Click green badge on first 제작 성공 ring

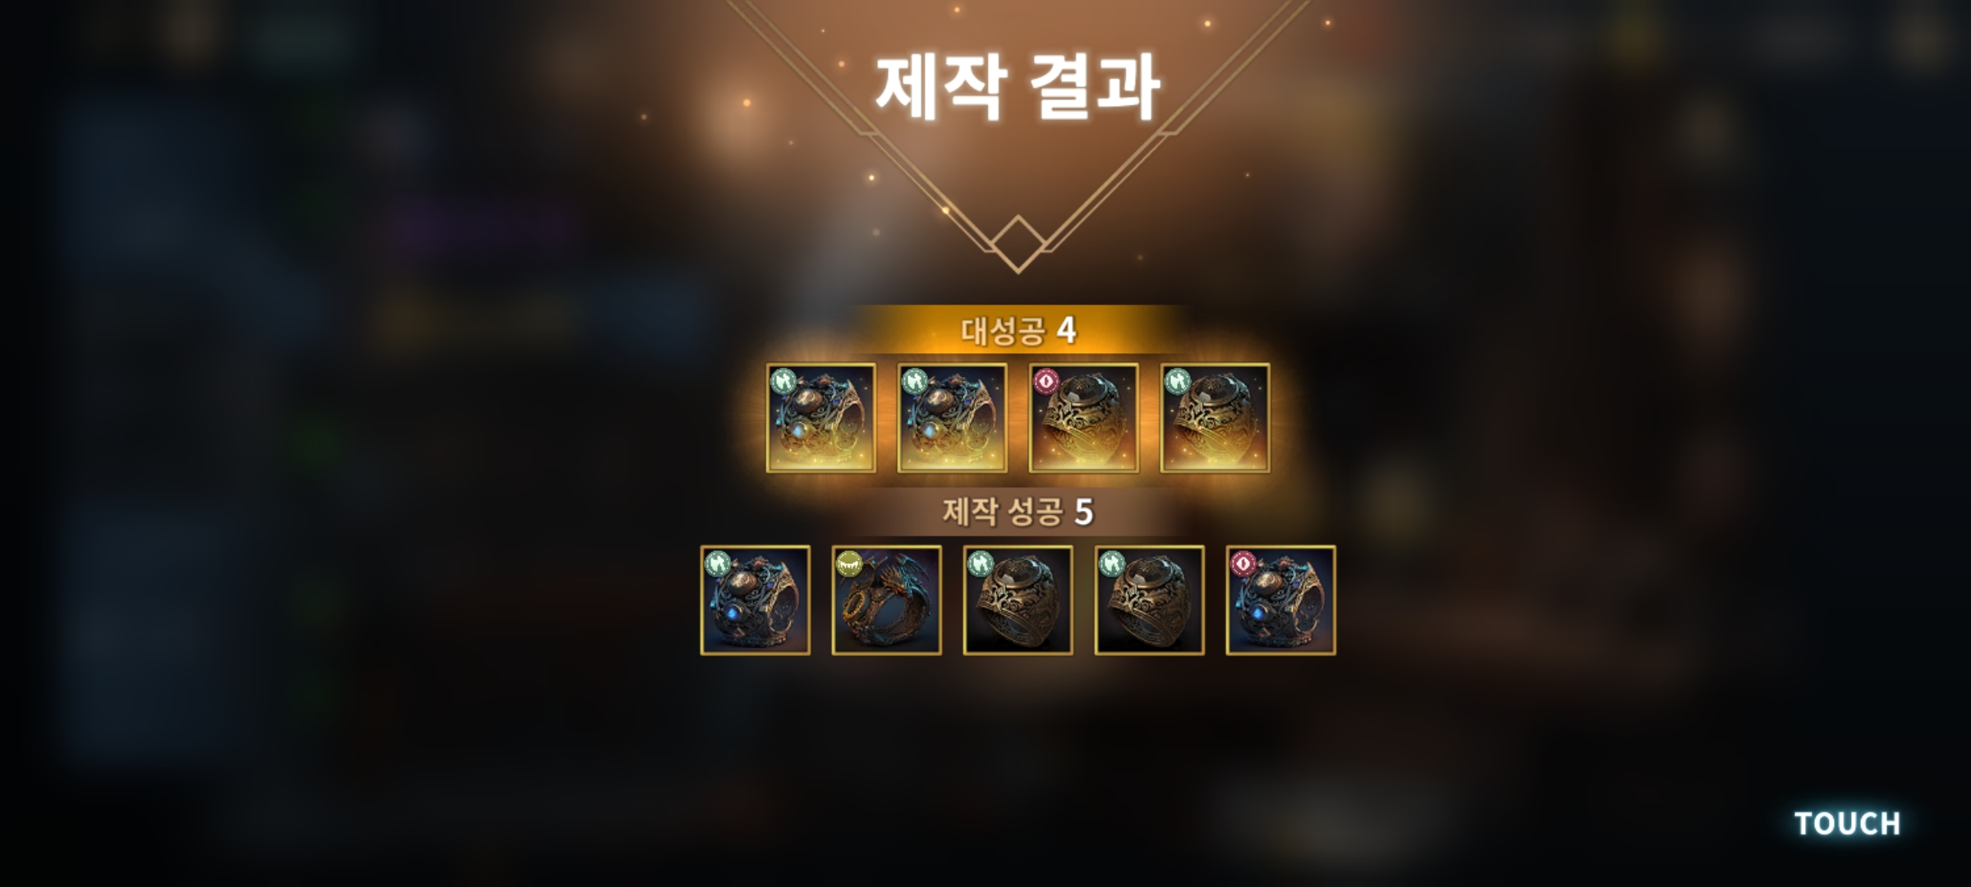pyautogui.click(x=717, y=563)
